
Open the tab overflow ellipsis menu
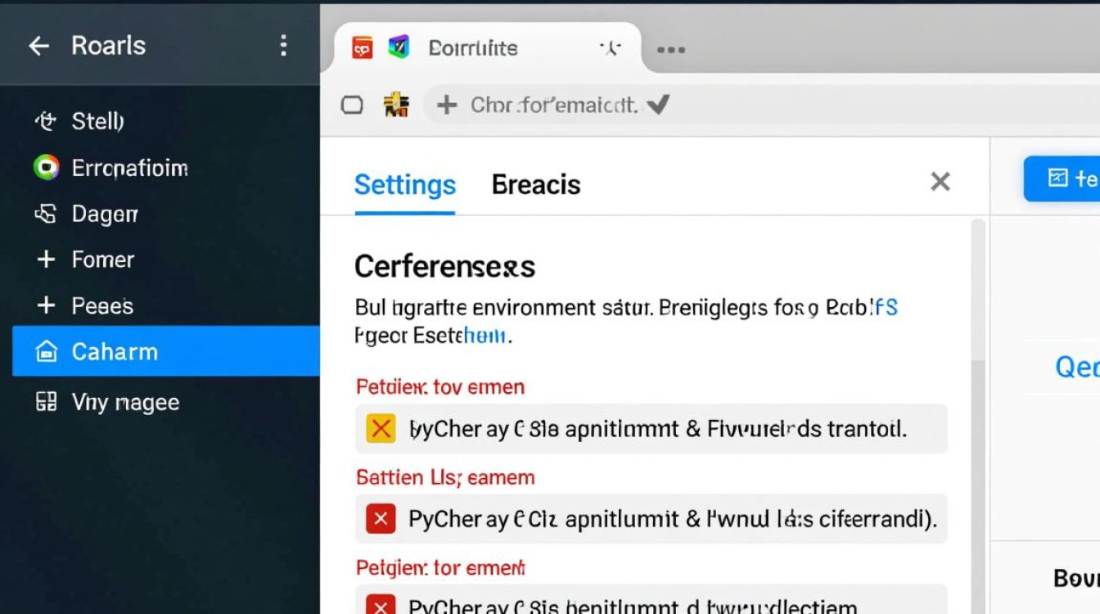tap(670, 50)
